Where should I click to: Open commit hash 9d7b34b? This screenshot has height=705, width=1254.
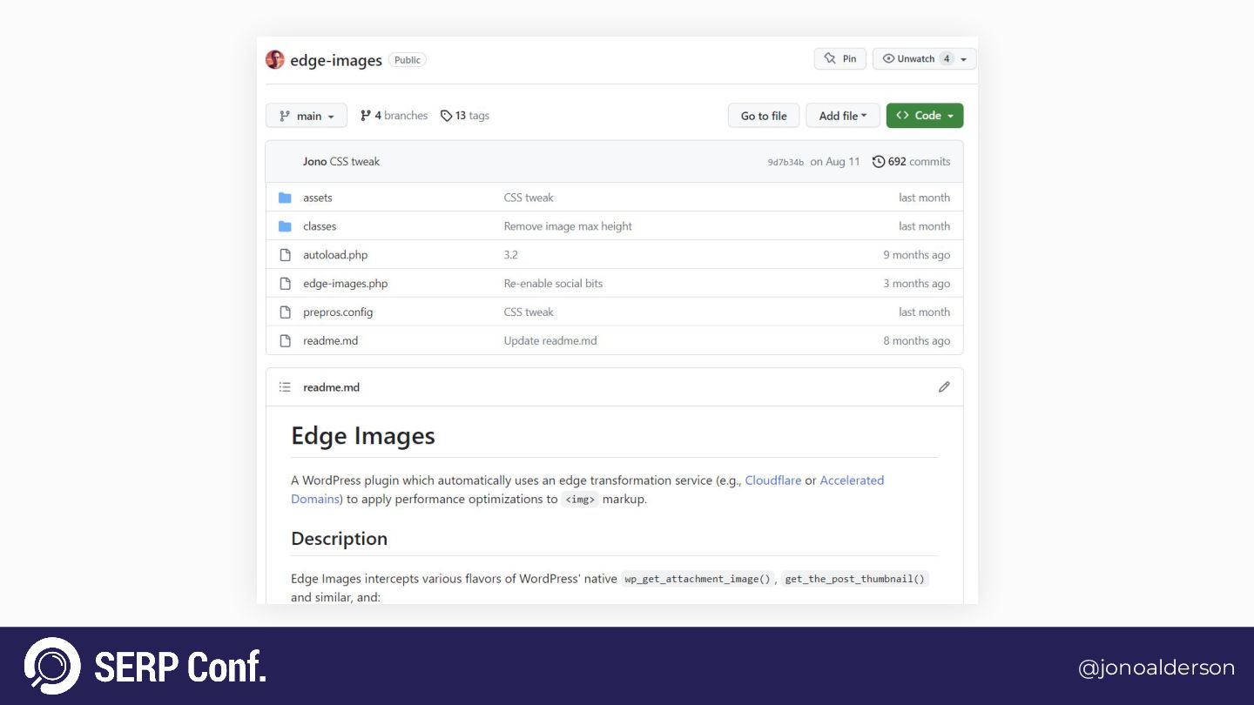click(x=785, y=163)
